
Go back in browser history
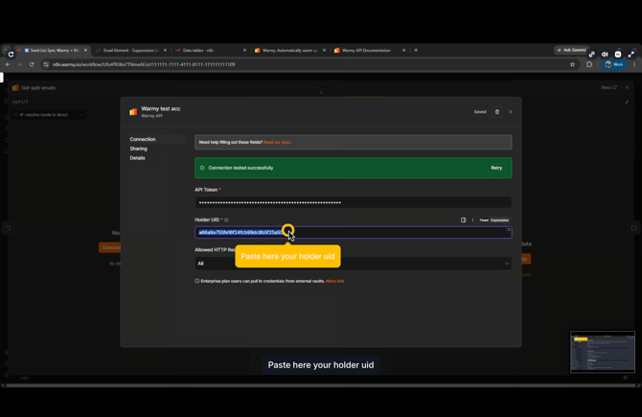coord(8,64)
